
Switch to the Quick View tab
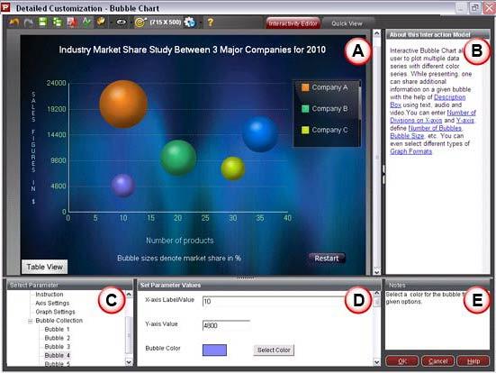[x=347, y=23]
